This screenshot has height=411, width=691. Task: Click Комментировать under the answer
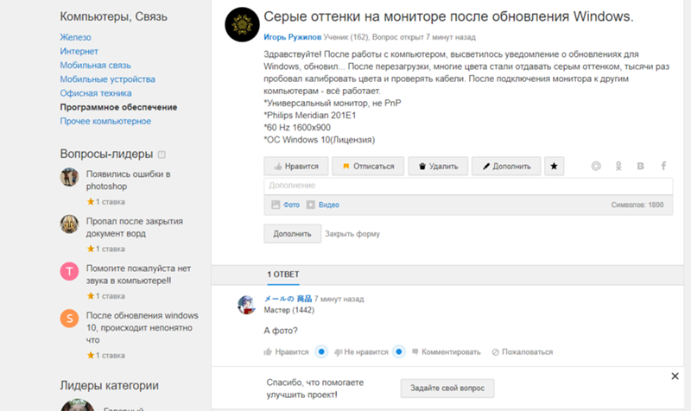pyautogui.click(x=451, y=352)
